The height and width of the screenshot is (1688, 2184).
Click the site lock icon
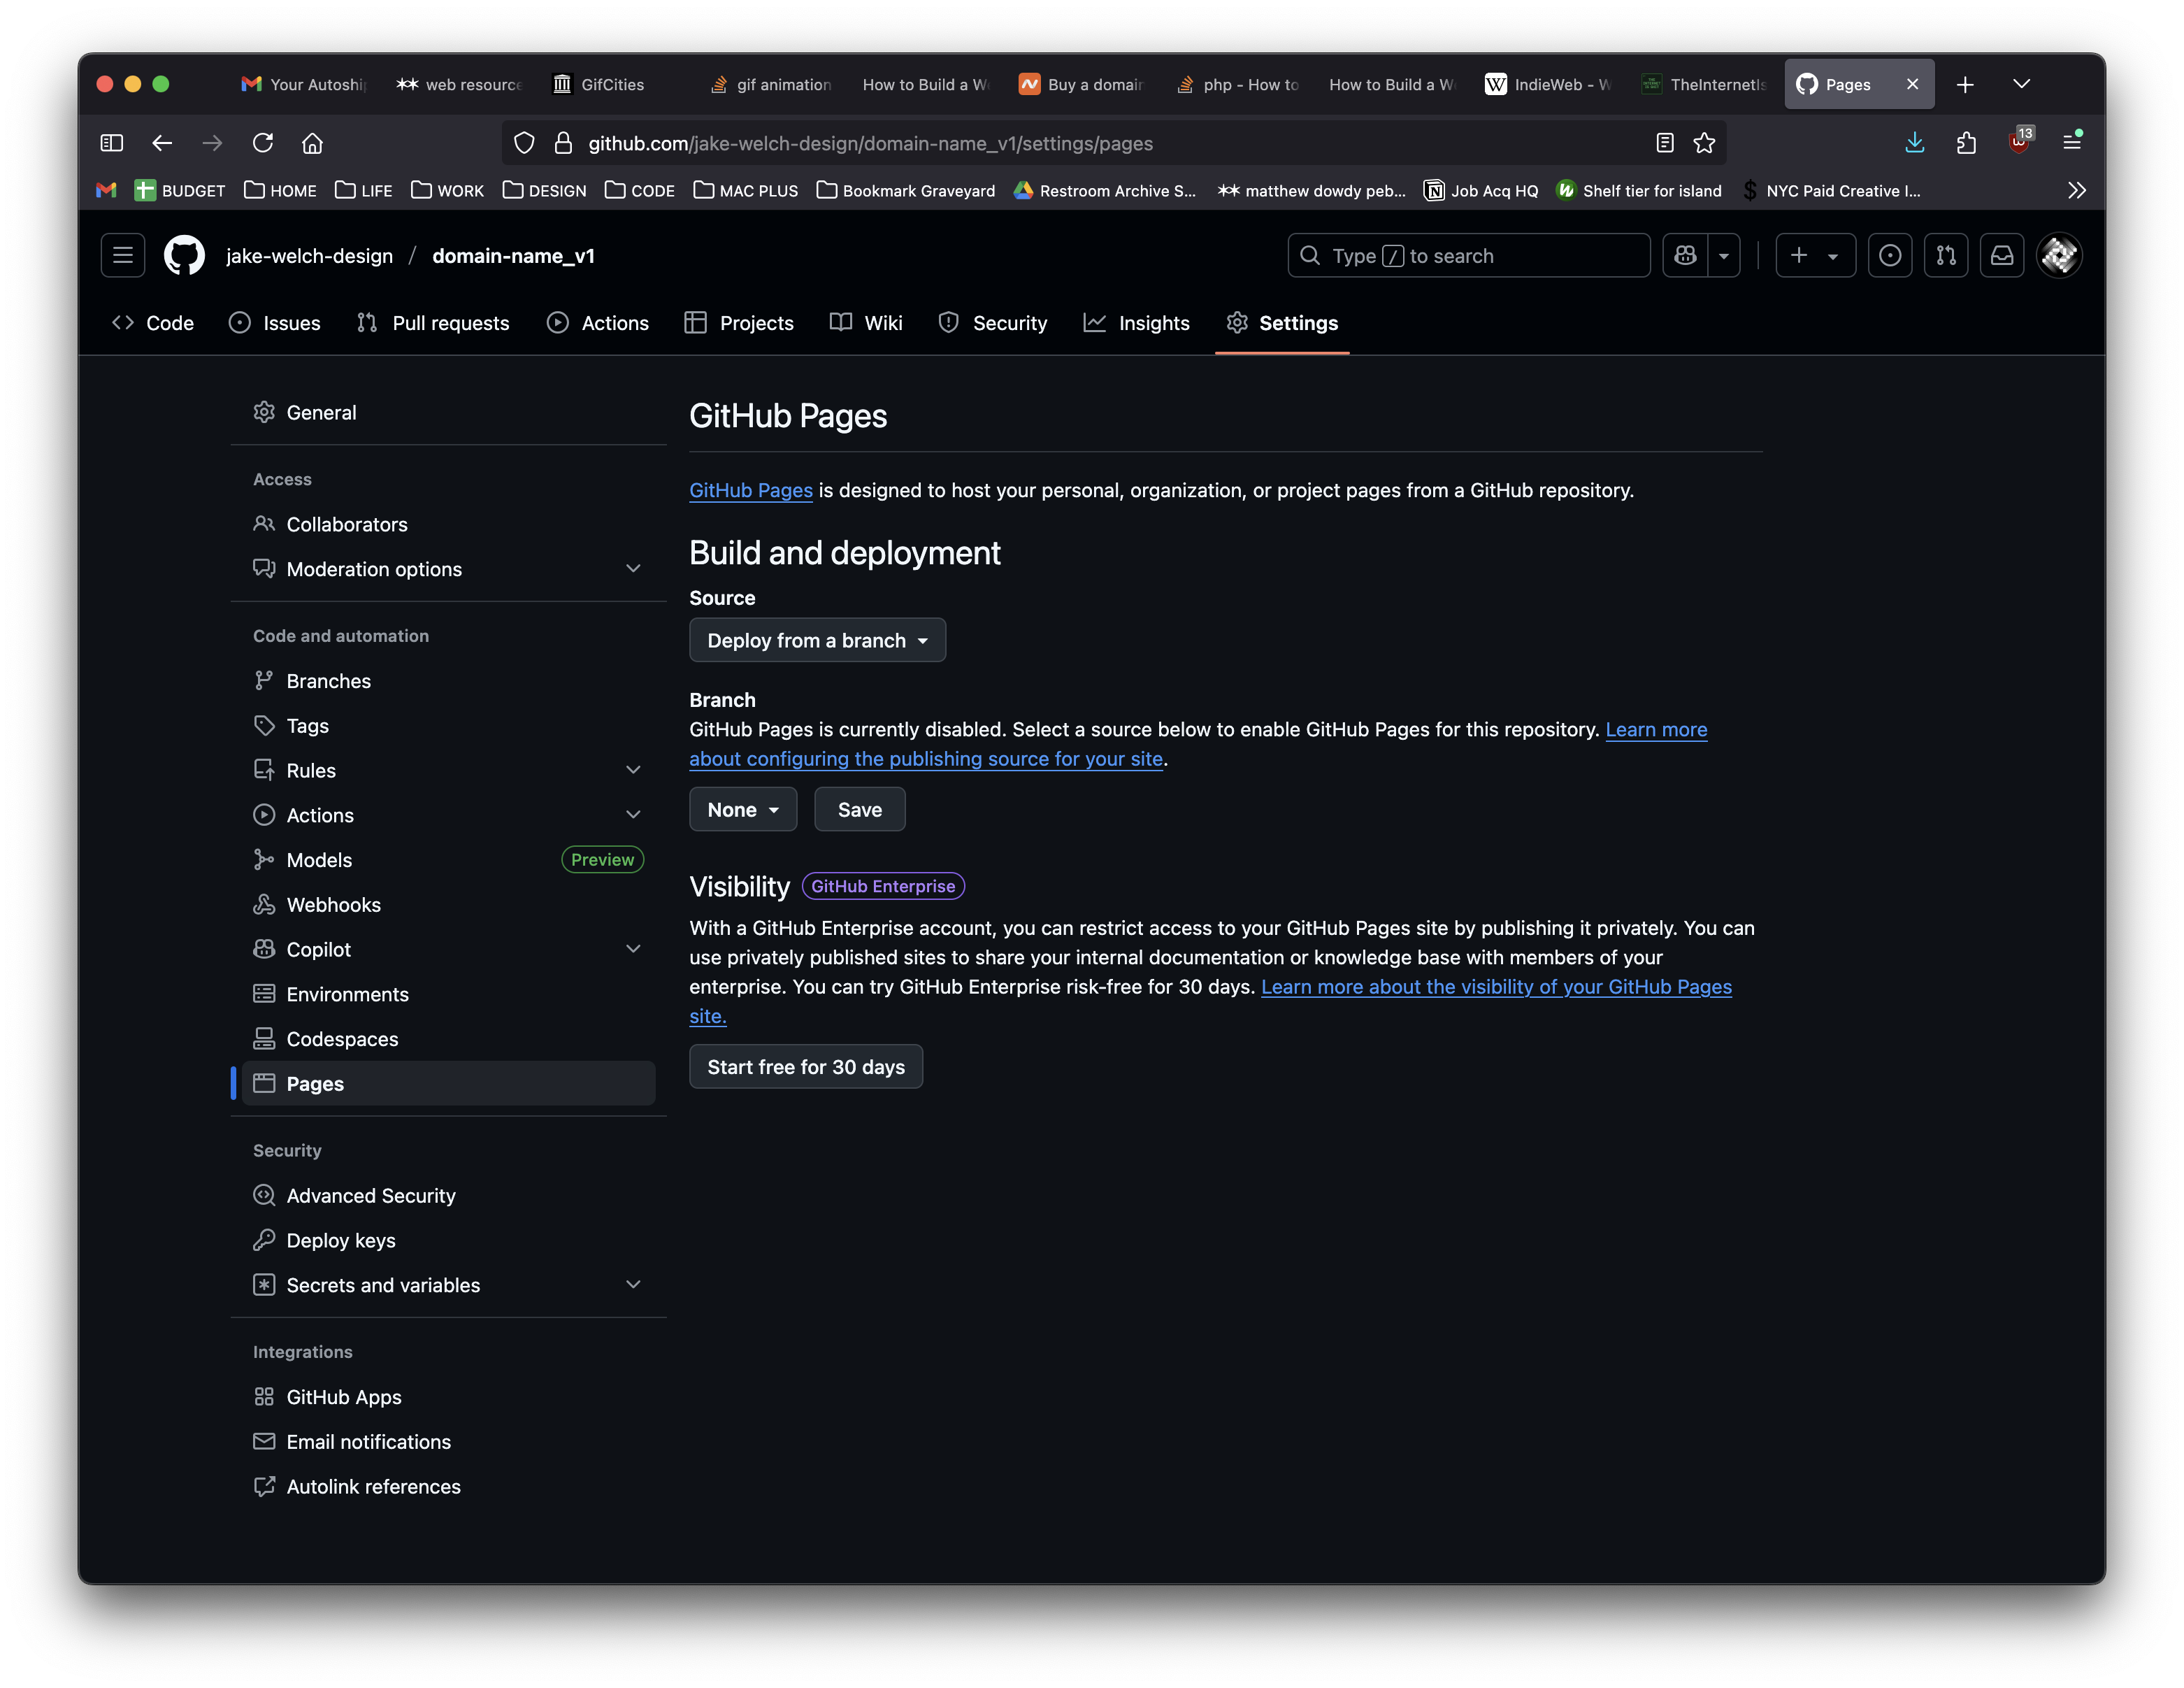click(x=563, y=143)
